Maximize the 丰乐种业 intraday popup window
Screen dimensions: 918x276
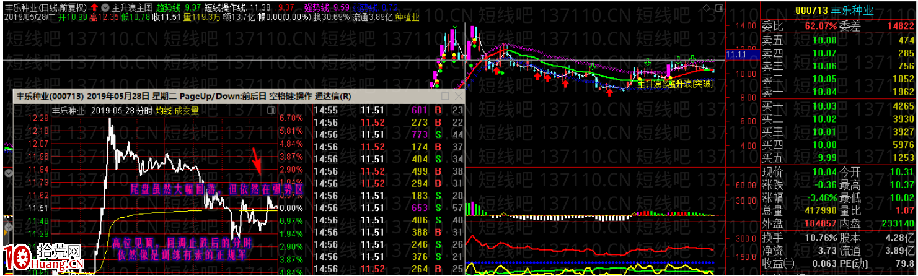[444, 97]
